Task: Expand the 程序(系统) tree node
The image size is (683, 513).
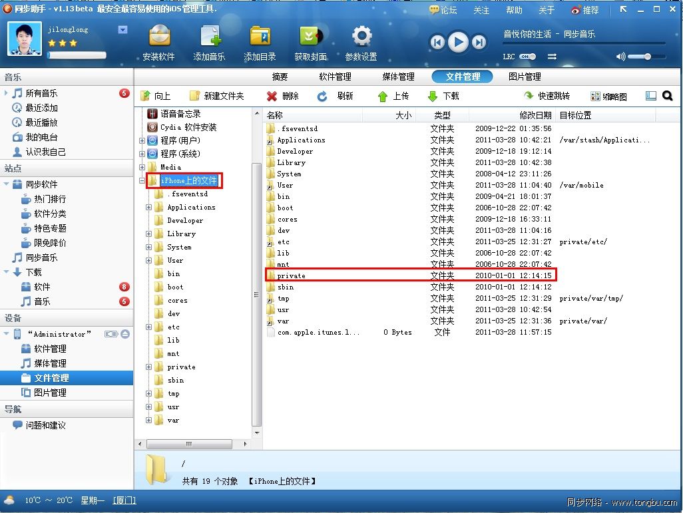Action: 142,154
